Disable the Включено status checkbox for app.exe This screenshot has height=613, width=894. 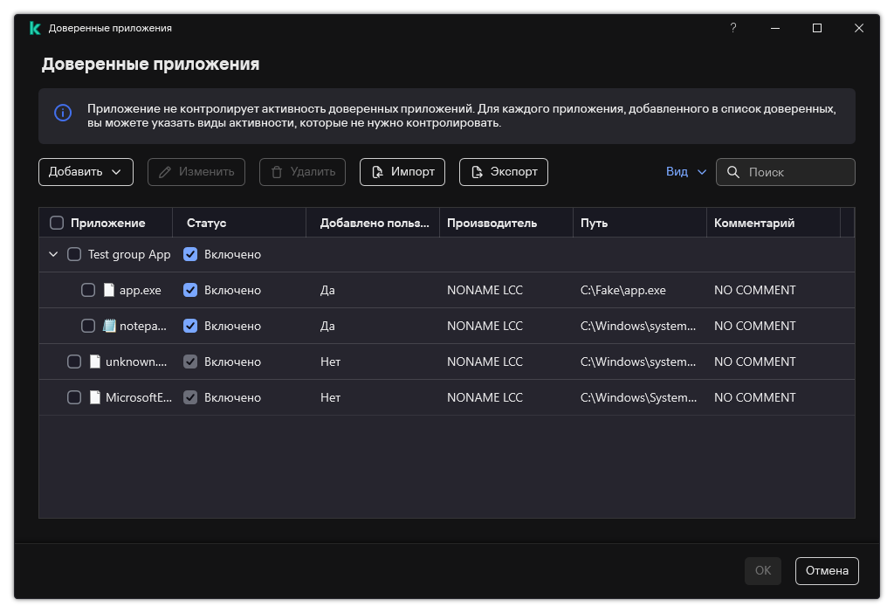coord(190,290)
